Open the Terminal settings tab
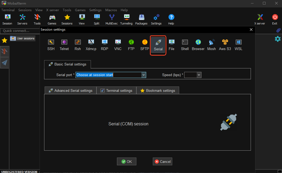The height and width of the screenshot is (173, 282). [116, 90]
